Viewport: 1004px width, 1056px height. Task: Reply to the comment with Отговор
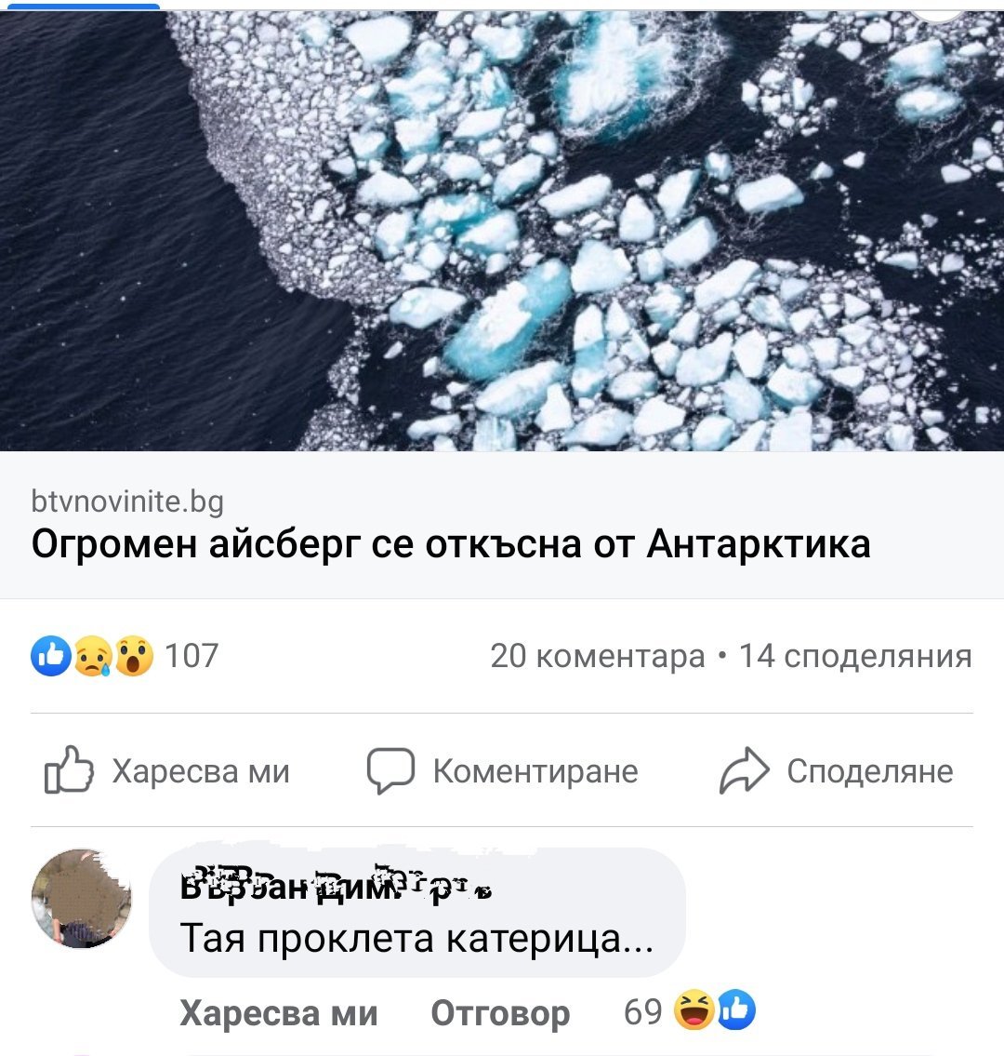[x=501, y=1012]
